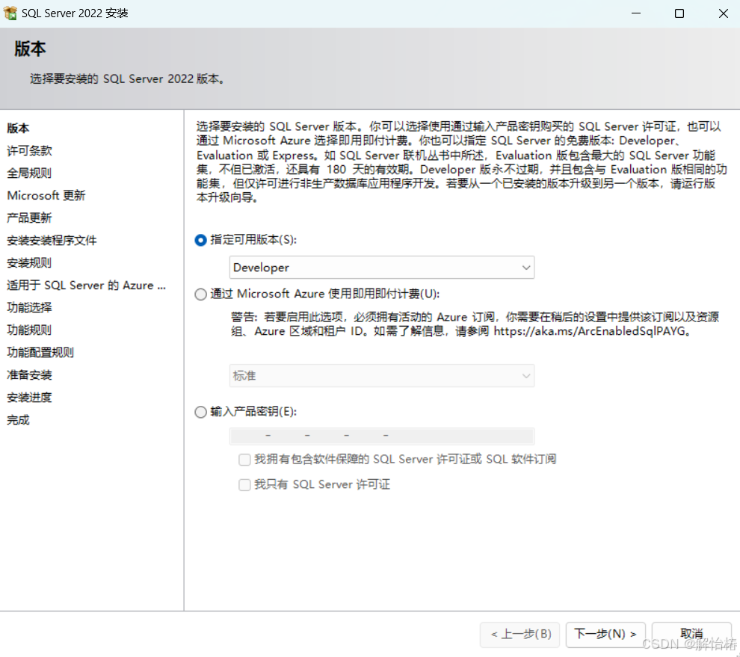Click the SQL Server setup title bar icon

[10, 13]
